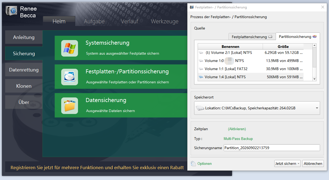Click the Multi-Pass Backup type link

238,139
